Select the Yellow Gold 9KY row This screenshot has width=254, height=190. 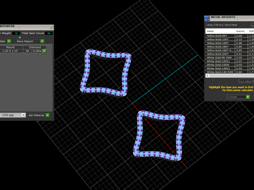[230, 35]
